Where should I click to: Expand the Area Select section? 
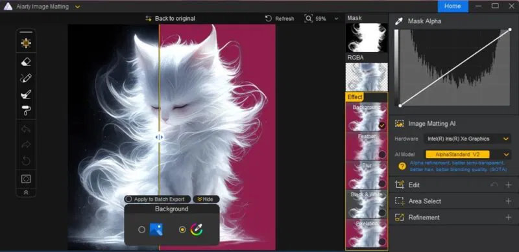tap(509, 201)
